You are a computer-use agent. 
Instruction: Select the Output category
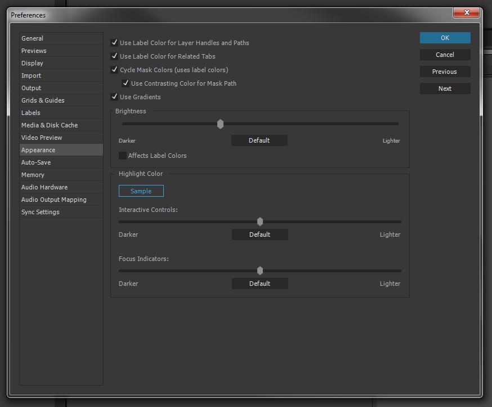coord(61,88)
